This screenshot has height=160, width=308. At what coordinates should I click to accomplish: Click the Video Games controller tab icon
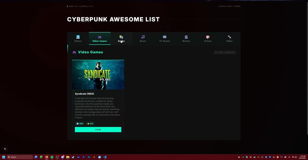(x=100, y=37)
